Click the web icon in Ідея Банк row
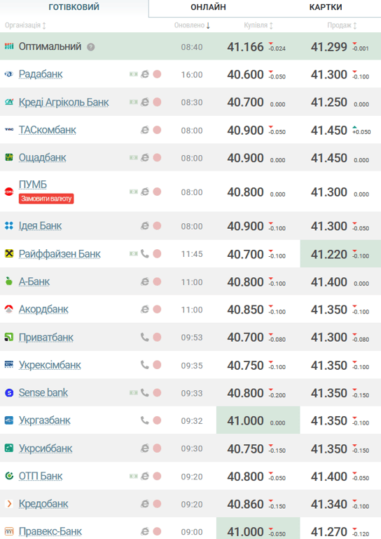381x539 pixels. coord(145,226)
